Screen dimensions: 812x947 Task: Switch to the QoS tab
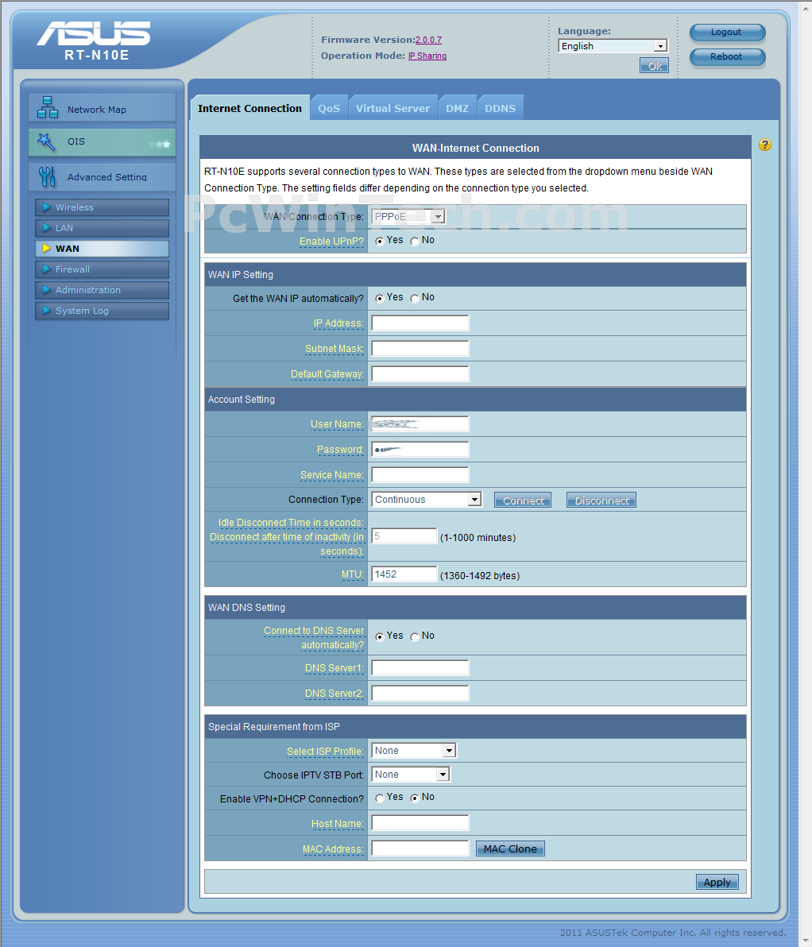click(x=329, y=108)
